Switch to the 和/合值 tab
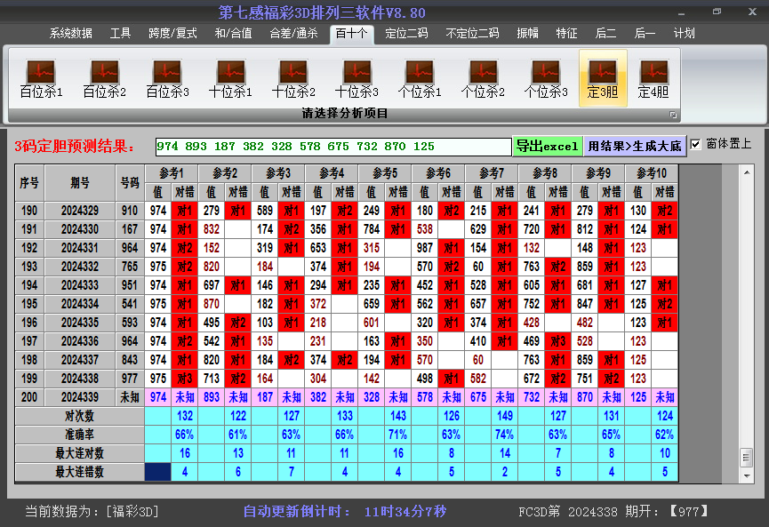This screenshot has width=769, height=527. click(234, 34)
